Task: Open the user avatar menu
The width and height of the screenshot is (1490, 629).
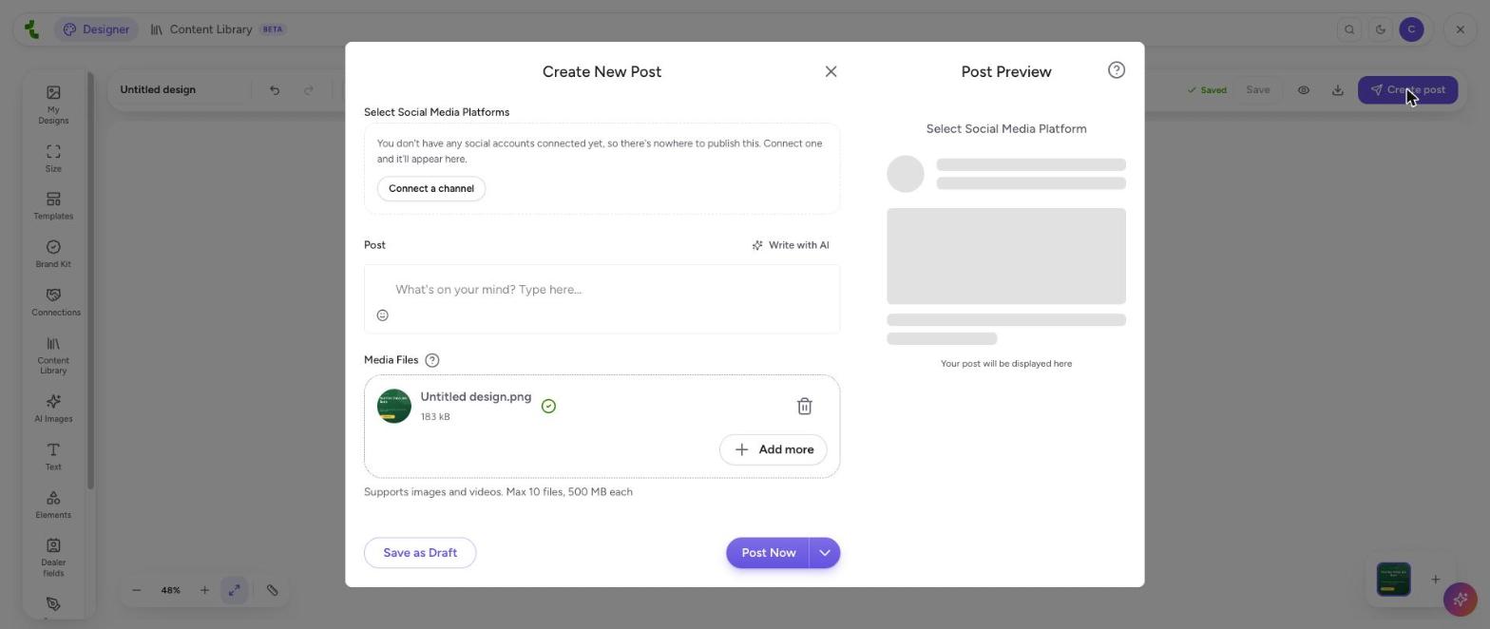Action: 1411,29
